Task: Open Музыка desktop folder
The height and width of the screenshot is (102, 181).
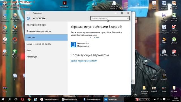Action: (x=174, y=89)
